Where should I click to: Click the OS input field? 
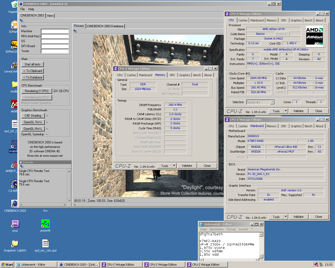click(55, 41)
